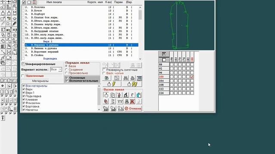Click the vertical arrows spacing icon

click(x=113, y=101)
